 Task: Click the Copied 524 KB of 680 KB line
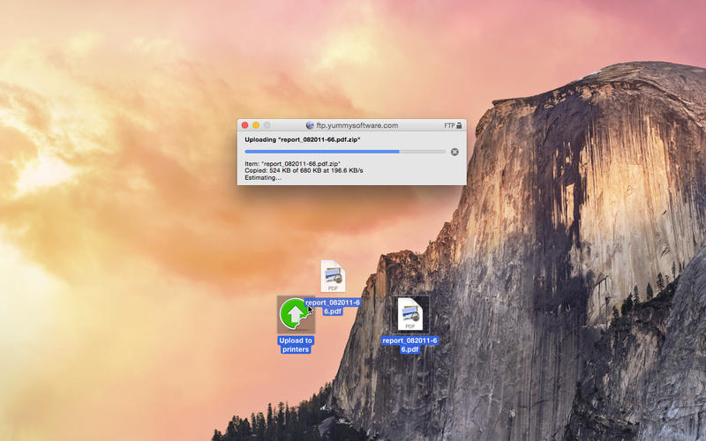pos(304,170)
